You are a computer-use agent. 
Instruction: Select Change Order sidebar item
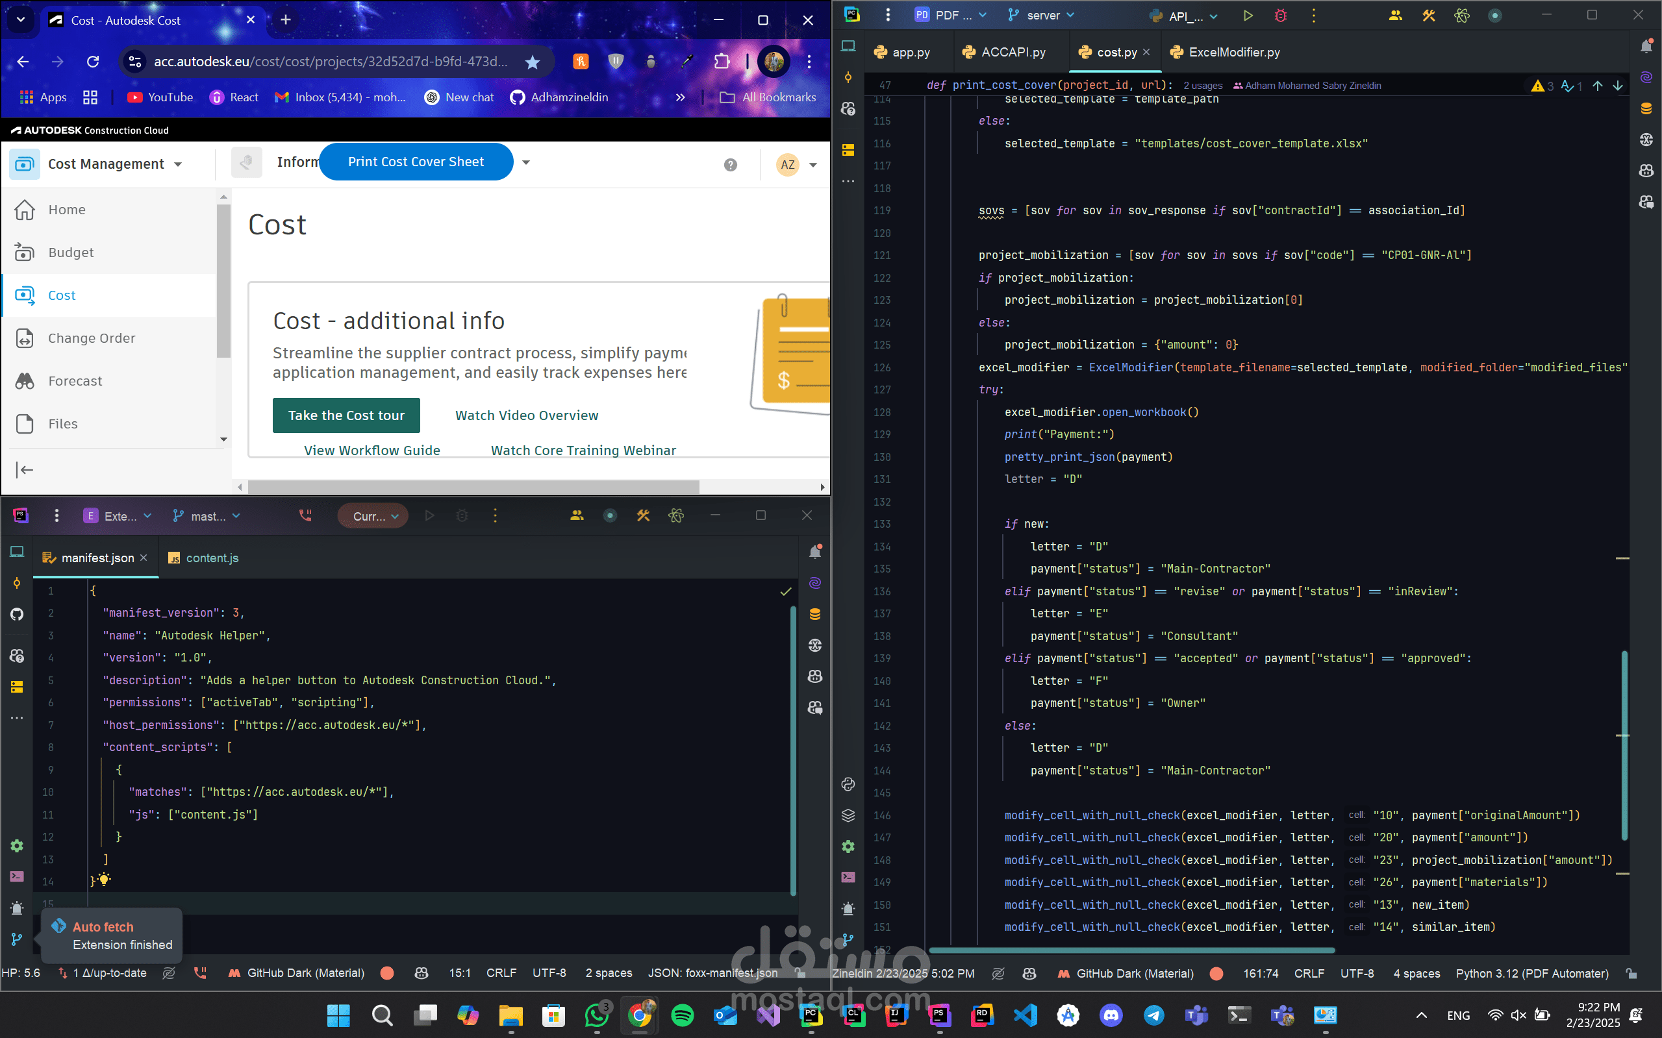coord(92,338)
